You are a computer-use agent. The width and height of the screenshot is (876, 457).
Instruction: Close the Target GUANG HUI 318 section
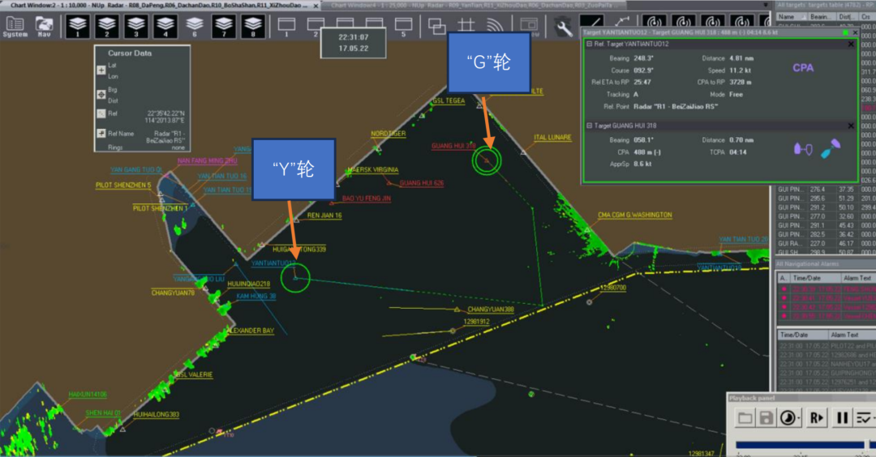[851, 126]
